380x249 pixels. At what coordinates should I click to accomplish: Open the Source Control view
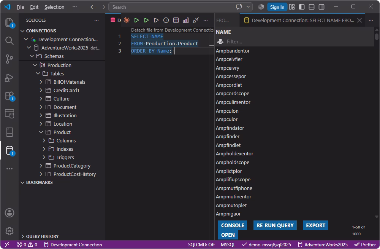coord(9,59)
